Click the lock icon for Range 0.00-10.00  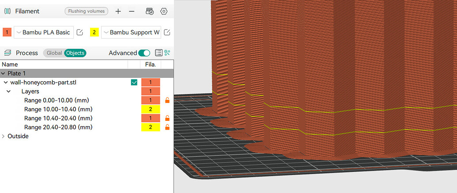coord(167,100)
